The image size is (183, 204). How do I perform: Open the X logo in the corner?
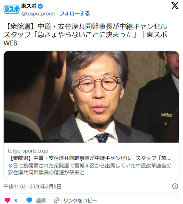point(175,6)
